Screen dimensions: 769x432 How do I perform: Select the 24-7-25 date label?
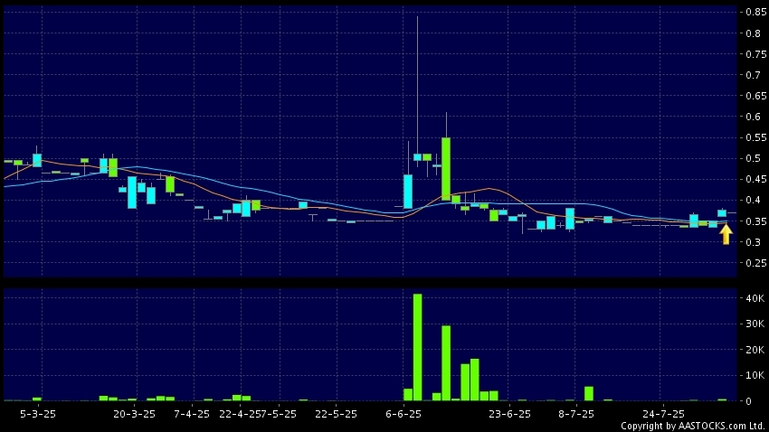(663, 414)
